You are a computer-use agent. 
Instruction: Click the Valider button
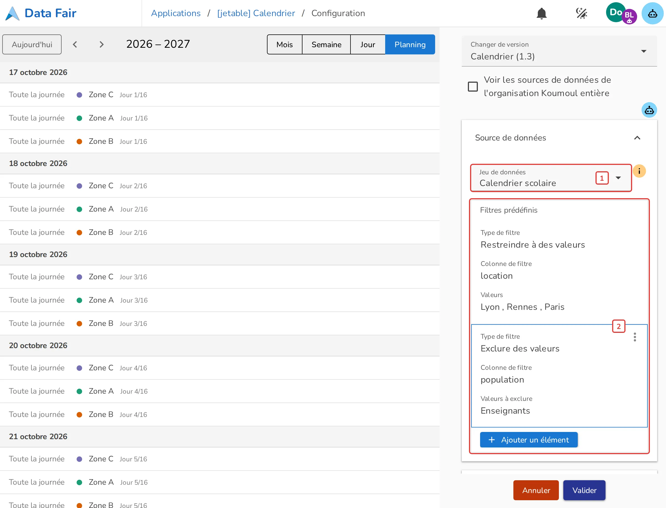(x=584, y=490)
